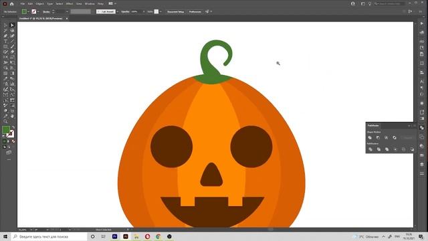Image resolution: width=428 pixels, height=241 pixels.
Task: Click the Exclude shape mode icon
Action: pos(395,137)
